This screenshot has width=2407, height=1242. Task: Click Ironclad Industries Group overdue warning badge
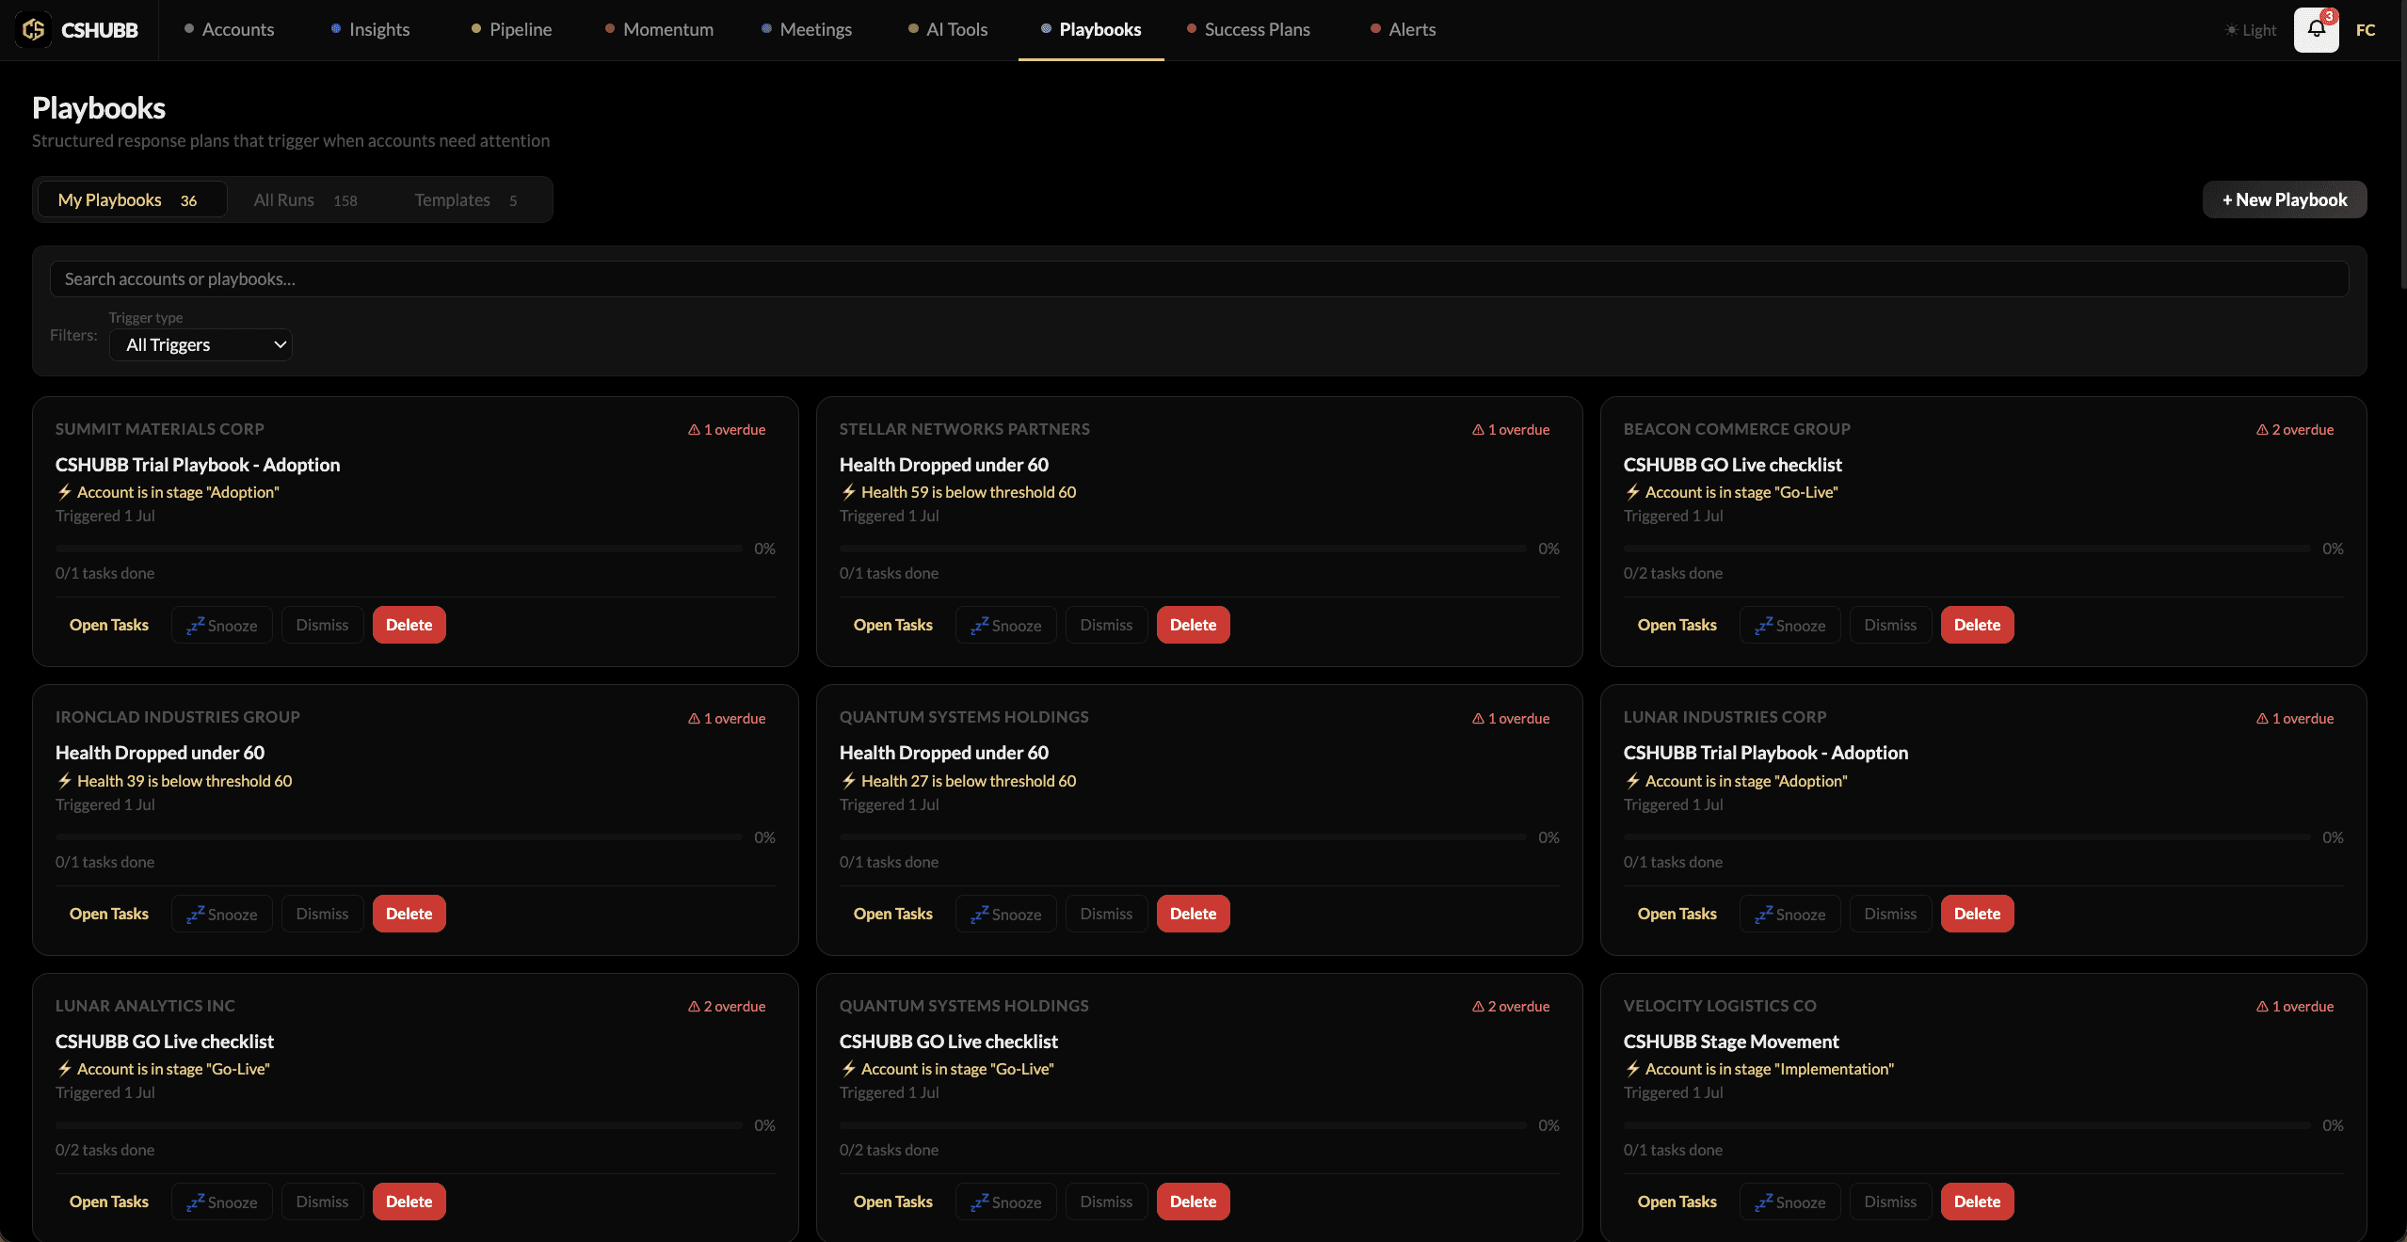point(727,719)
